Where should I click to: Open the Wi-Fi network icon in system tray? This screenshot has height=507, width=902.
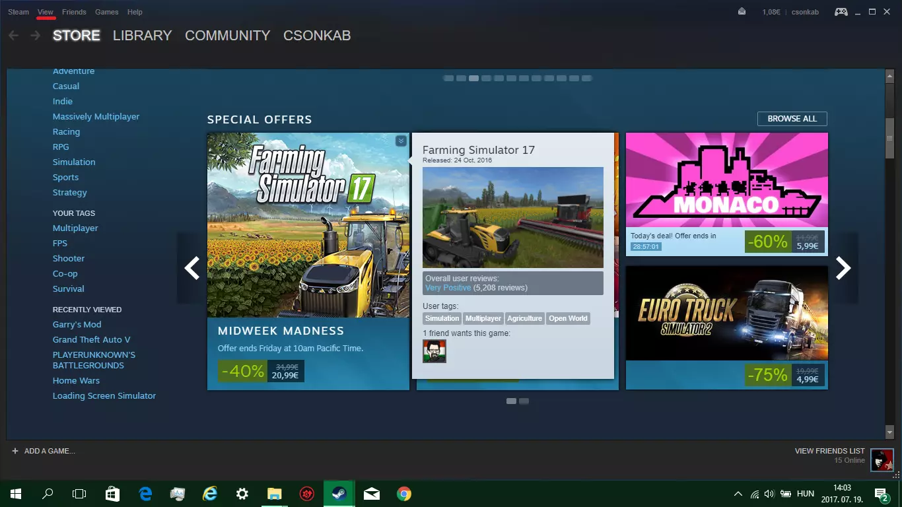(755, 494)
